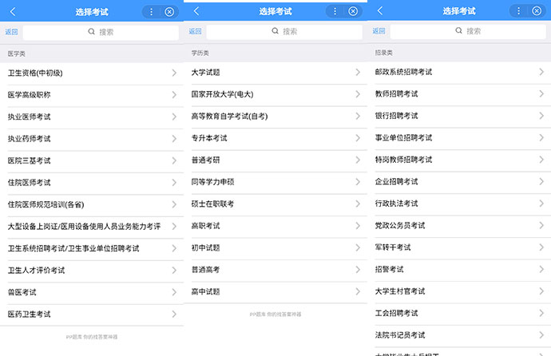Expand chevron beside 工会招聘考试

point(541,313)
